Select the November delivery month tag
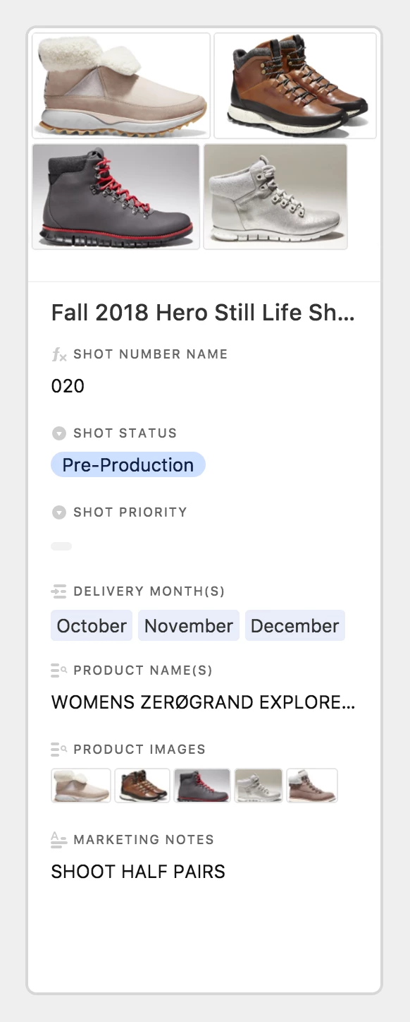The image size is (410, 1022). [x=189, y=625]
